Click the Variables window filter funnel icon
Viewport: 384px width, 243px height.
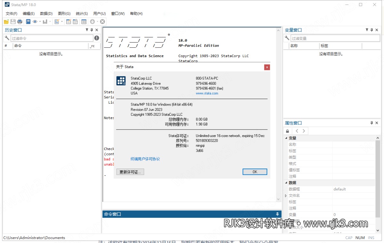[x=367, y=30]
